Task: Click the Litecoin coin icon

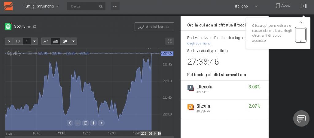Action: (x=191, y=88)
